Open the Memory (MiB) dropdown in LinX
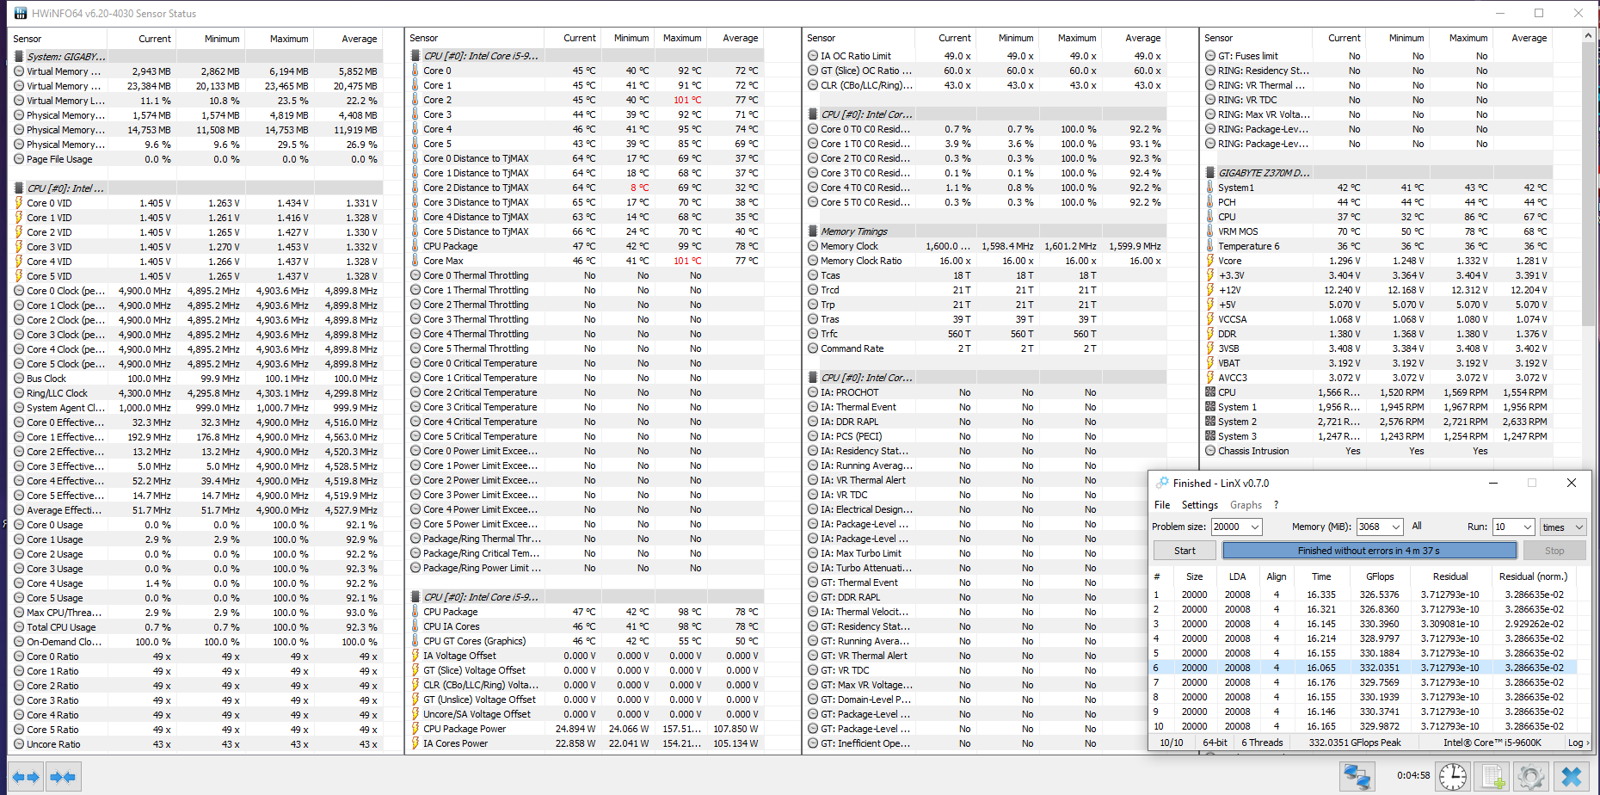The height and width of the screenshot is (795, 1600). (x=1395, y=527)
